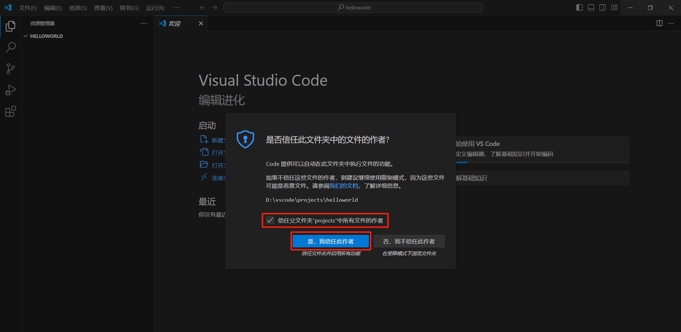Open the Extensions view
Screen dimensions: 681x332
(11, 112)
